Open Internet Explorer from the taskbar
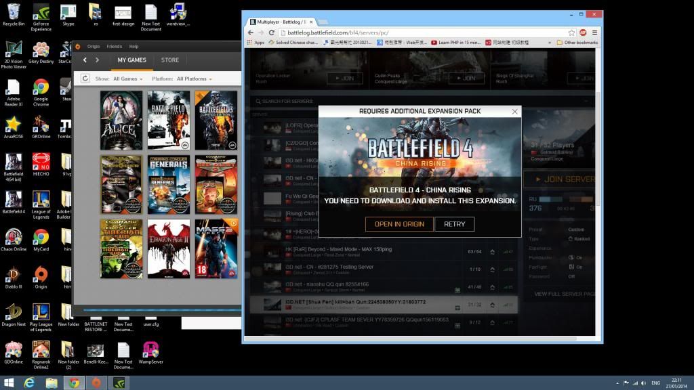The height and width of the screenshot is (390, 694). [x=29, y=383]
